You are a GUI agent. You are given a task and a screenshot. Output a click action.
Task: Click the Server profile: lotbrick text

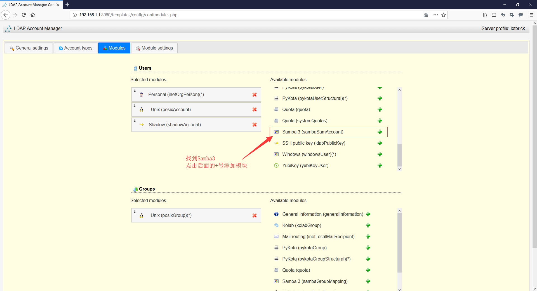point(503,28)
